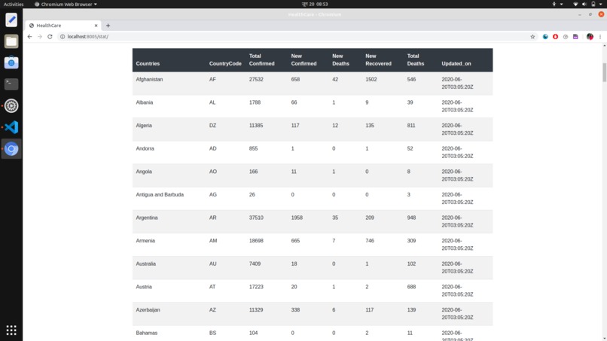Click the New Confirmed column header
607x341 pixels.
pos(303,59)
